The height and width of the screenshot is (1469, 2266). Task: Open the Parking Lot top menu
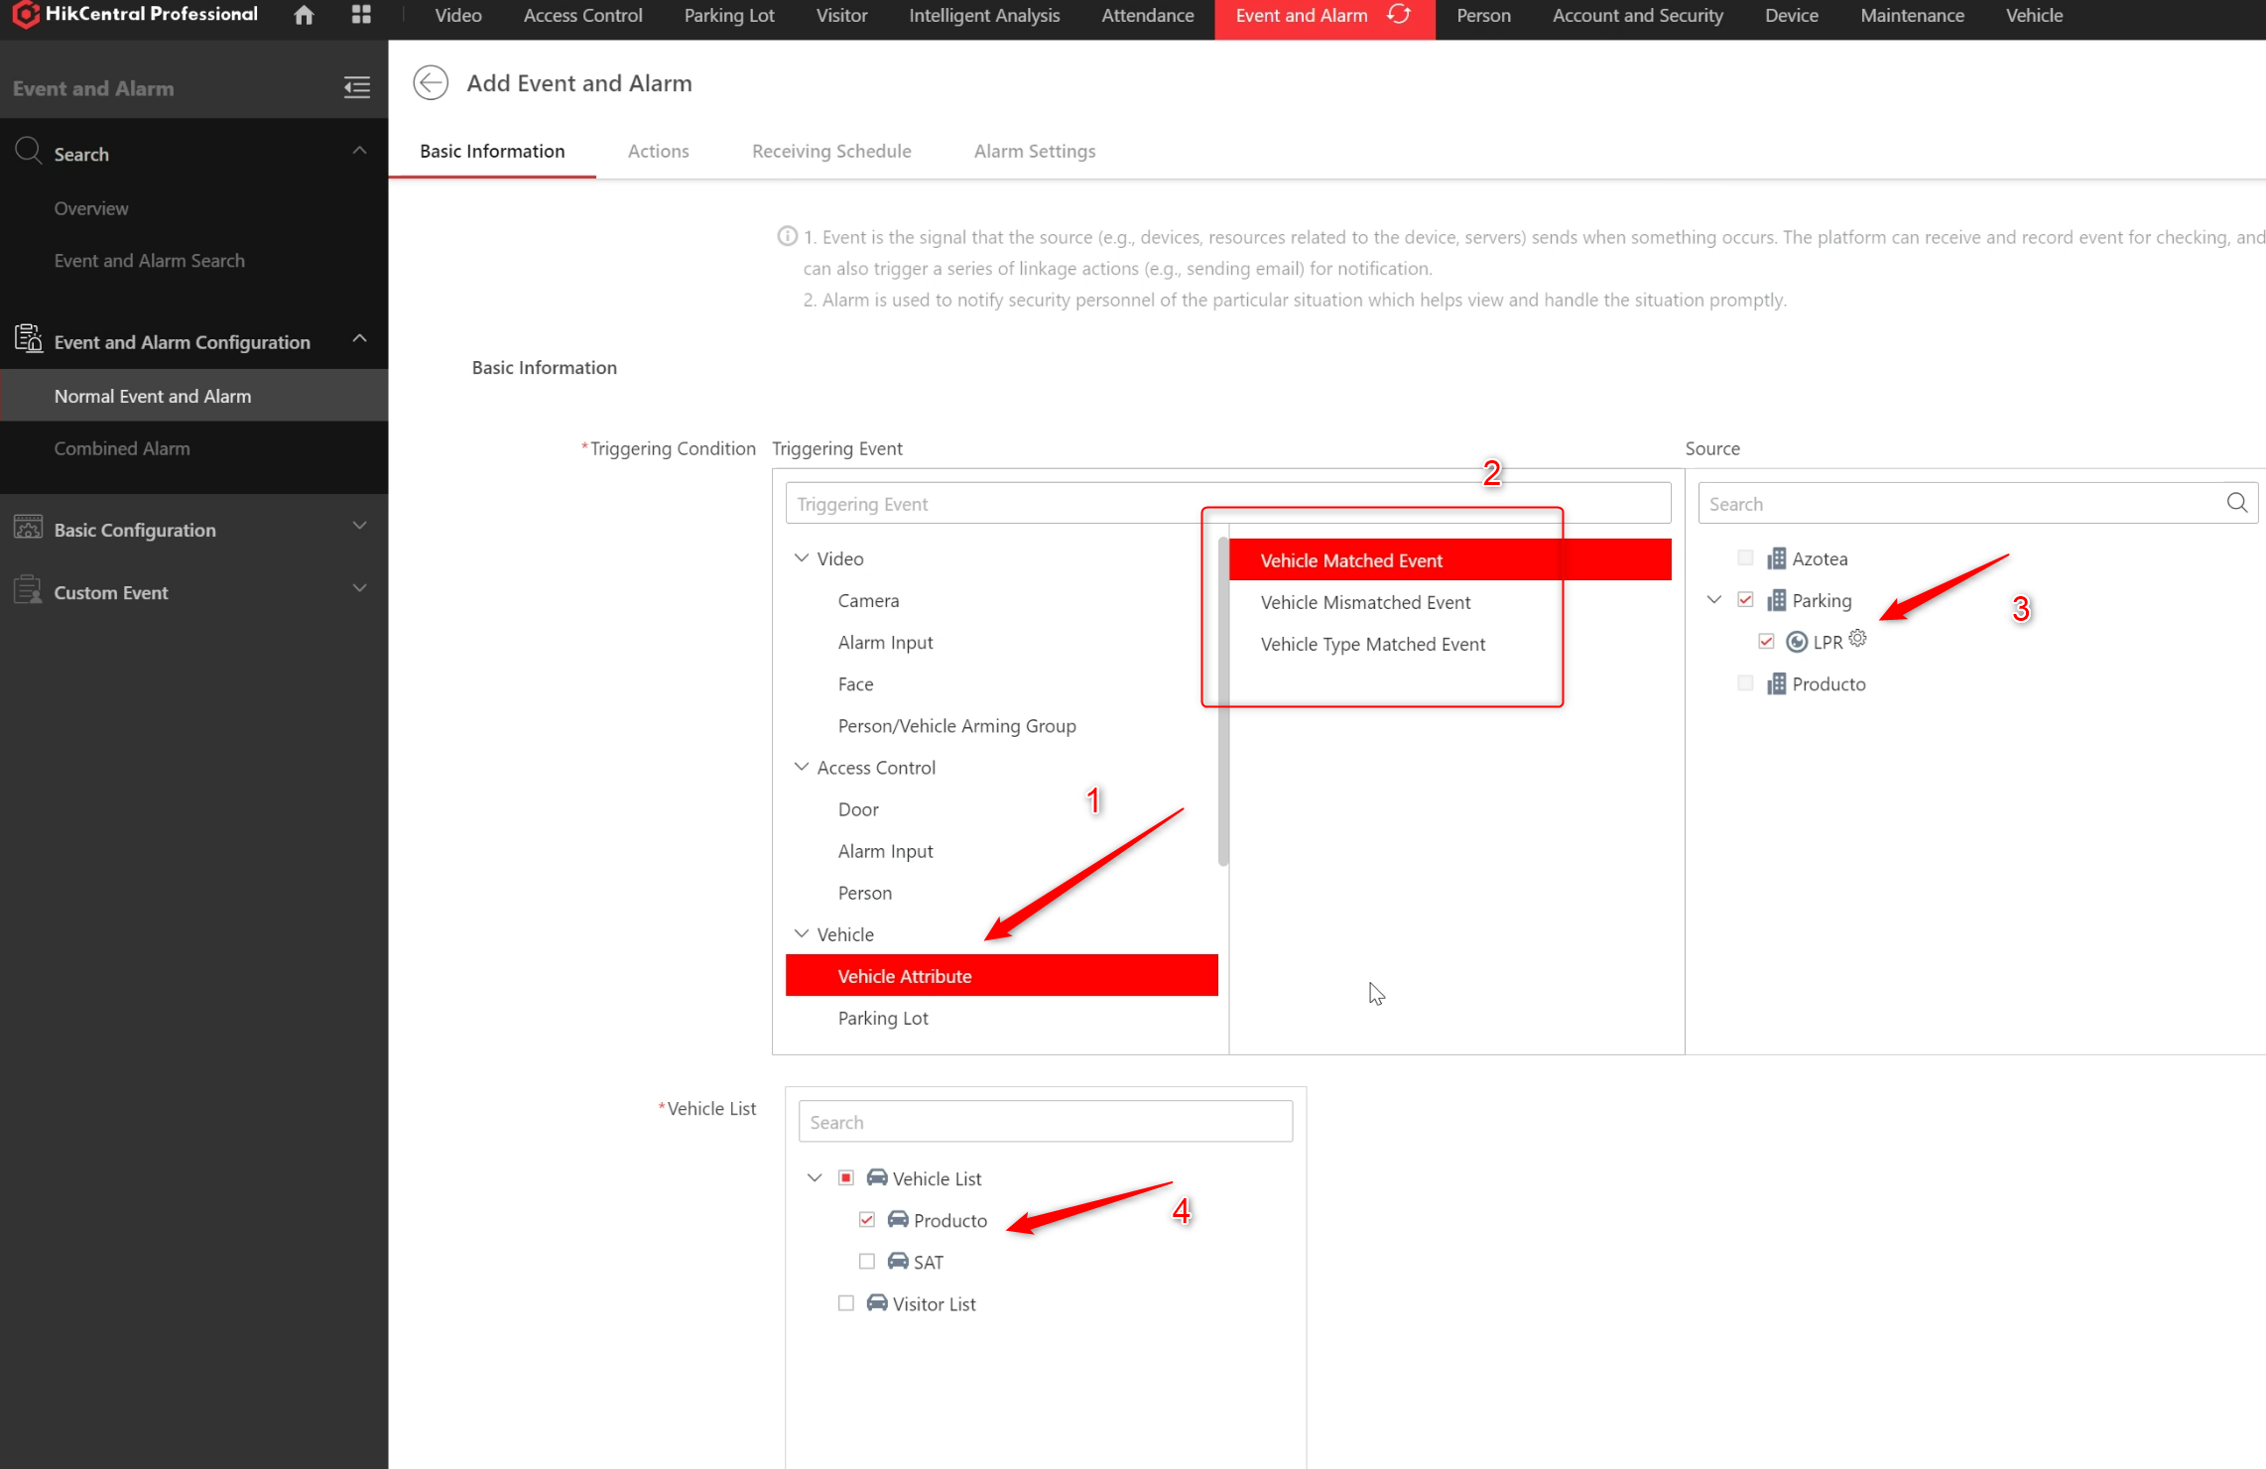click(729, 16)
